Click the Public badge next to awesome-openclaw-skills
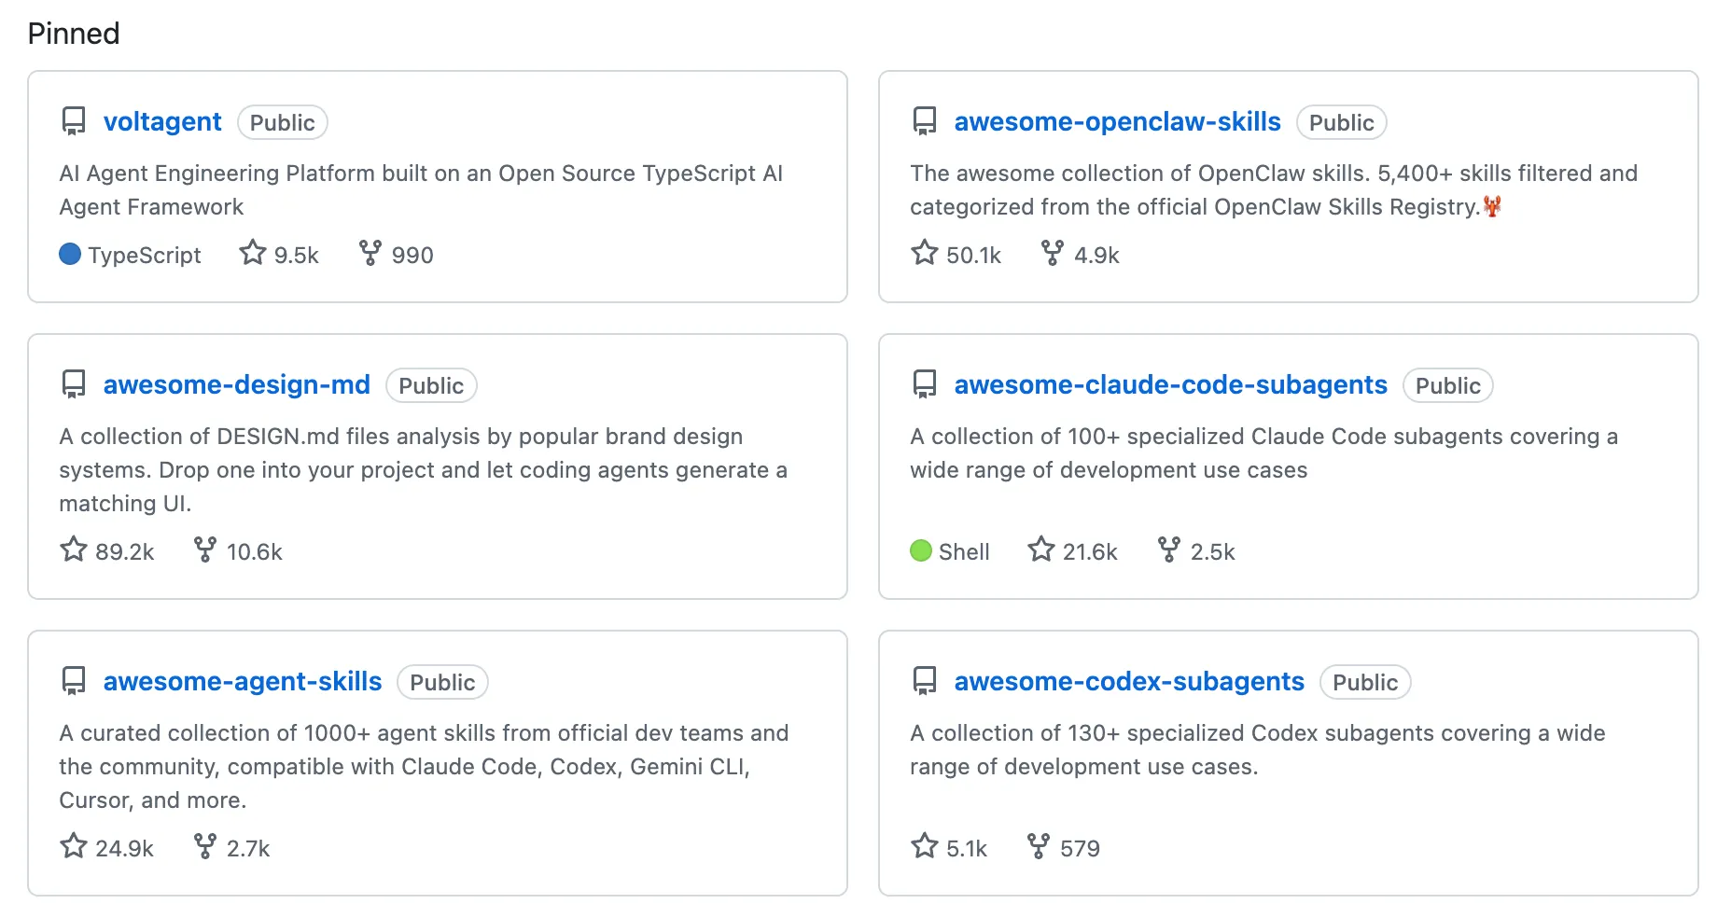1717x918 pixels. pyautogui.click(x=1342, y=123)
